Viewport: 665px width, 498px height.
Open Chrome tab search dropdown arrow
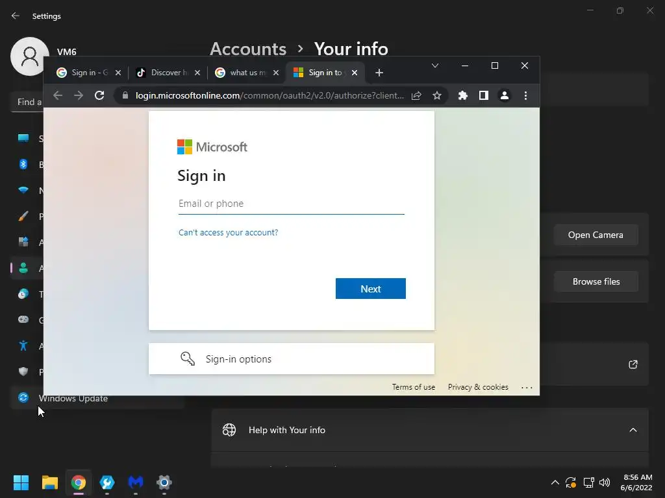(434, 65)
